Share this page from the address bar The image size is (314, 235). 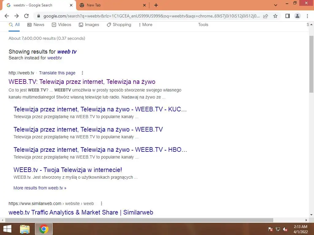[266, 16]
